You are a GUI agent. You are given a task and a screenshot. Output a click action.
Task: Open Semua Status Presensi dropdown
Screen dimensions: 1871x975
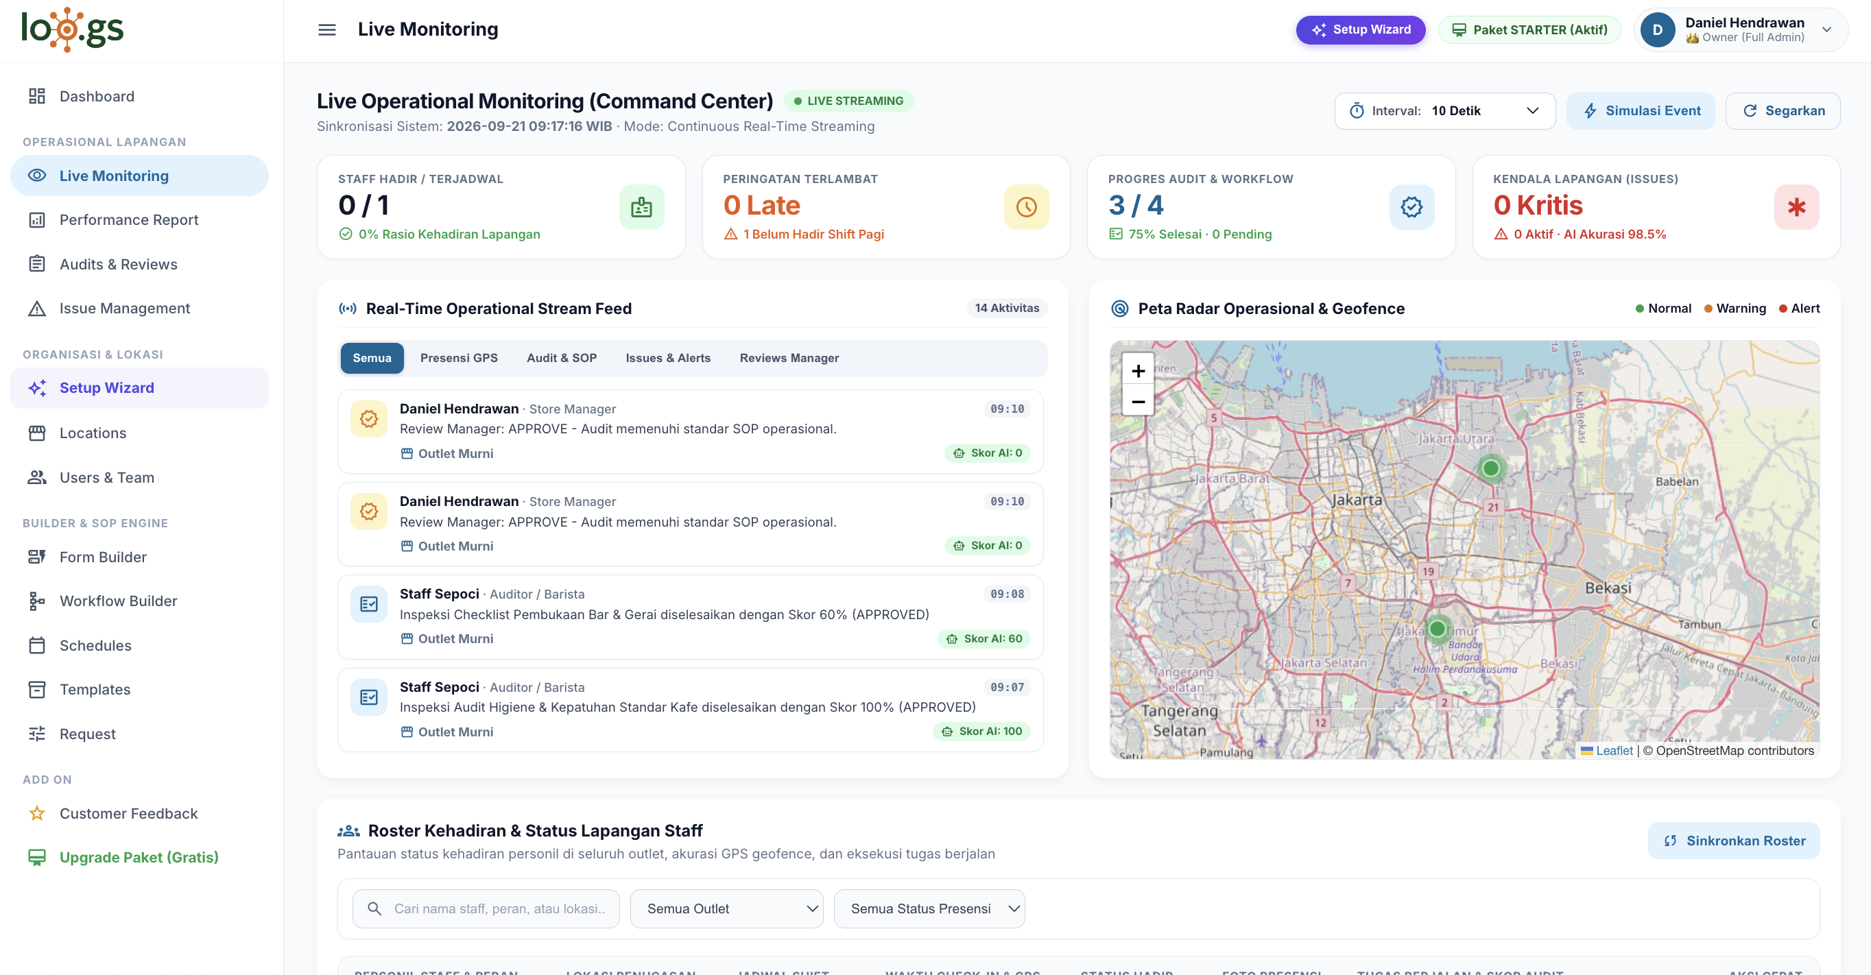929,909
